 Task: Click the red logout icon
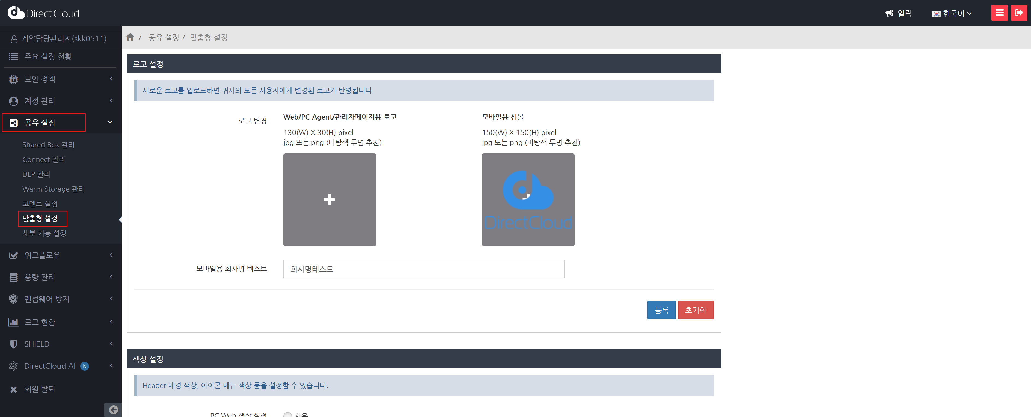pyautogui.click(x=1019, y=13)
